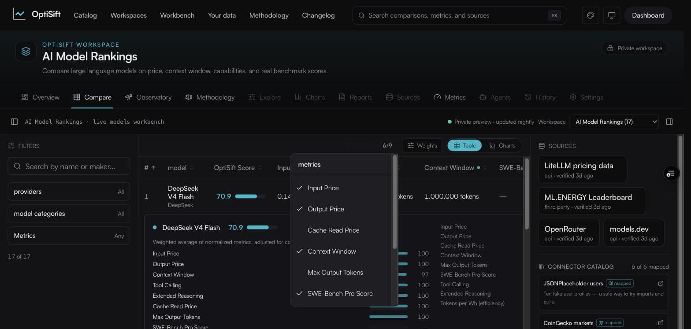Sort by the model column header
Screen dimensions: 691x329
181,168
